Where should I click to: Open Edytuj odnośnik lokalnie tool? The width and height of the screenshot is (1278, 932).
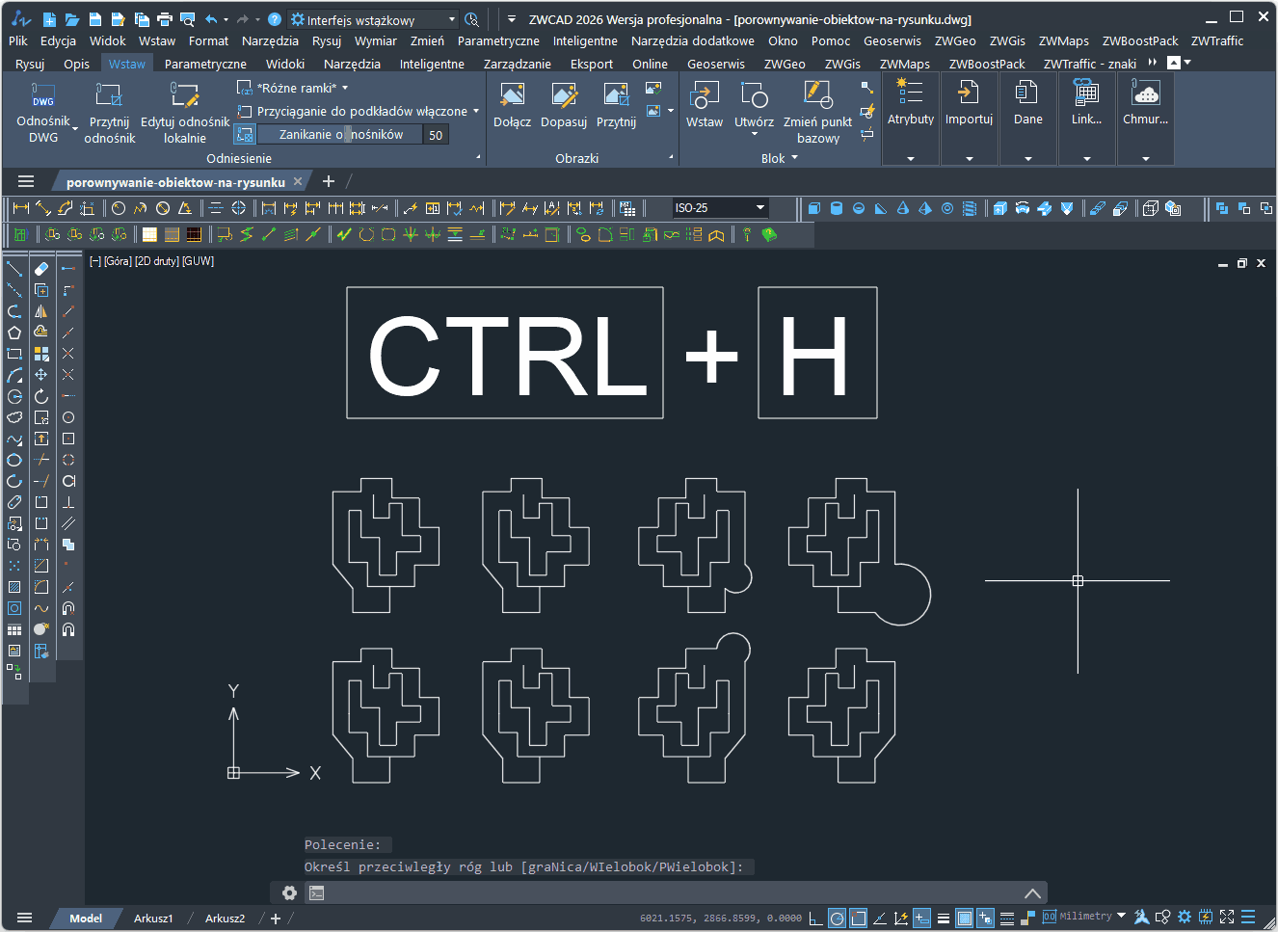184,95
